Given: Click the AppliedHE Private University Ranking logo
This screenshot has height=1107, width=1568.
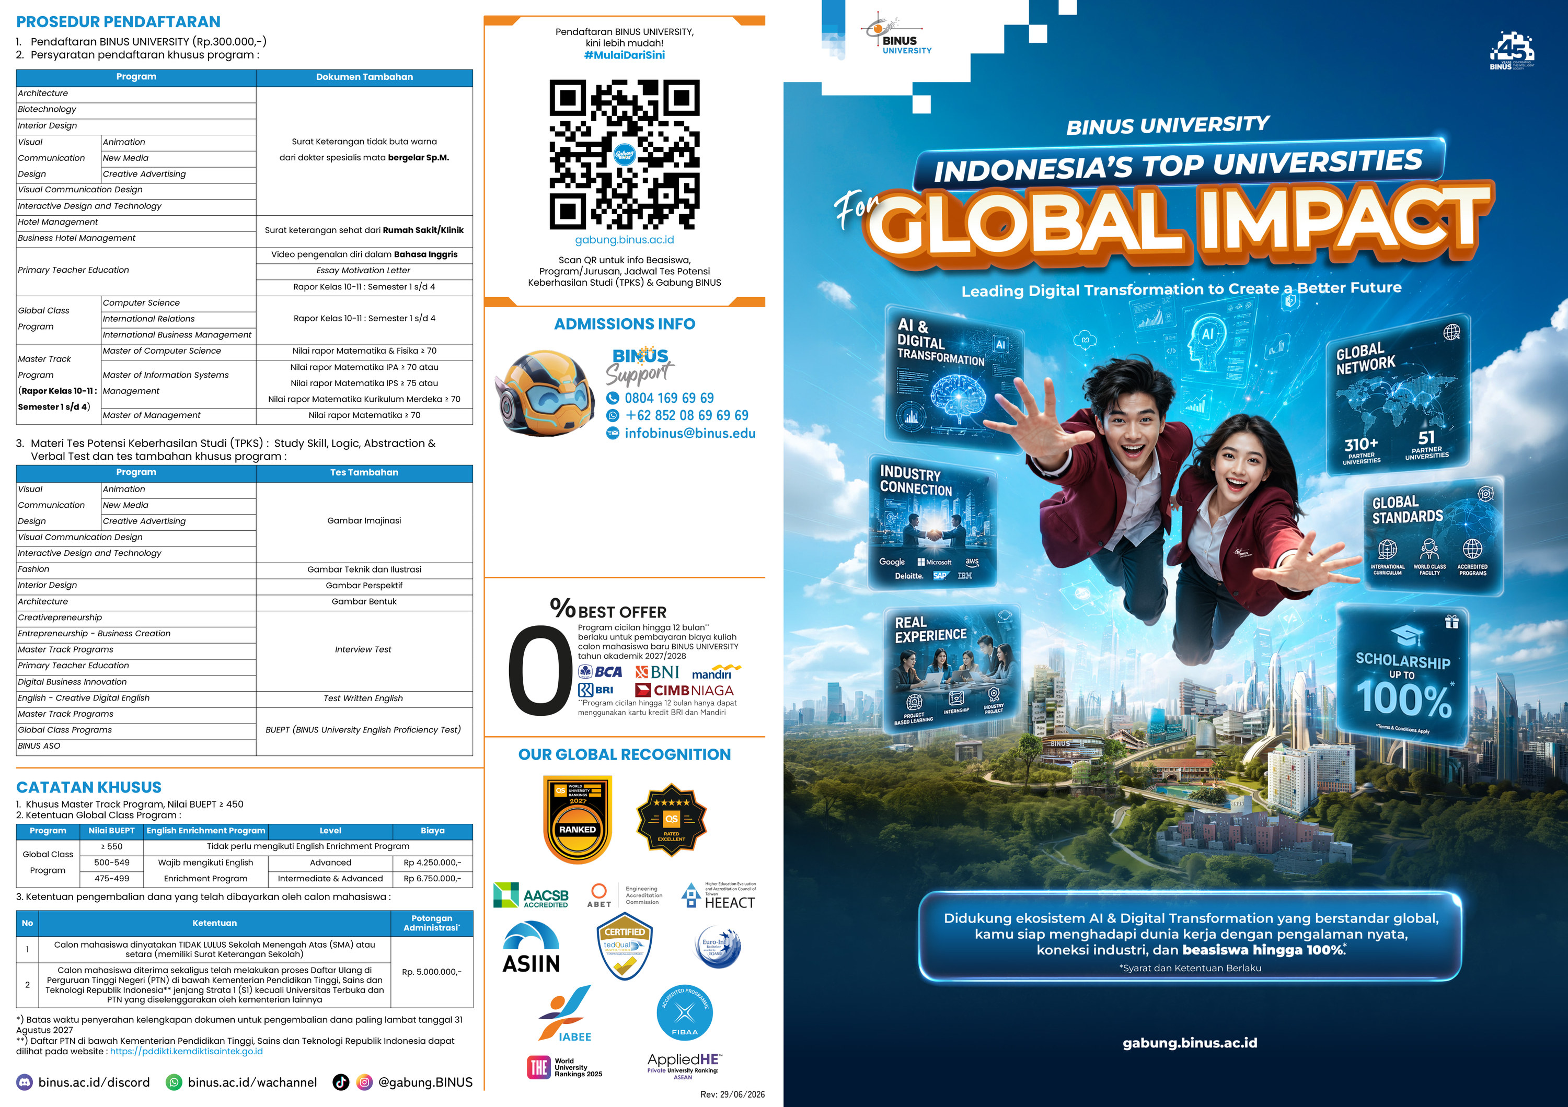Looking at the screenshot, I should [684, 1067].
